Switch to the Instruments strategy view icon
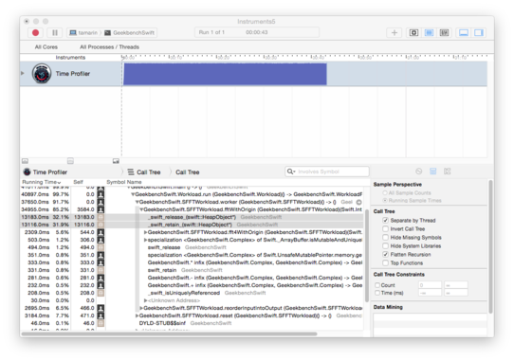 (x=429, y=32)
